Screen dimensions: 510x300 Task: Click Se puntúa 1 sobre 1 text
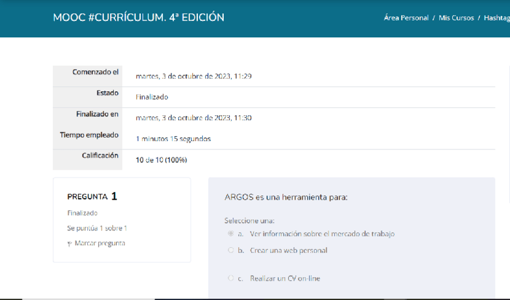[x=97, y=229]
